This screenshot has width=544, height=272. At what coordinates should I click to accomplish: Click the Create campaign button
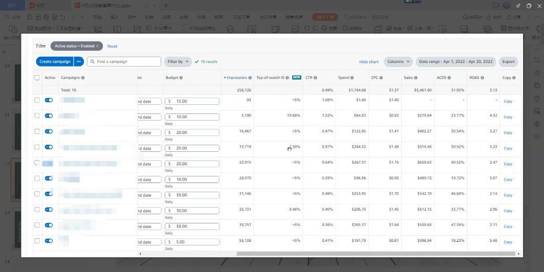coord(55,62)
